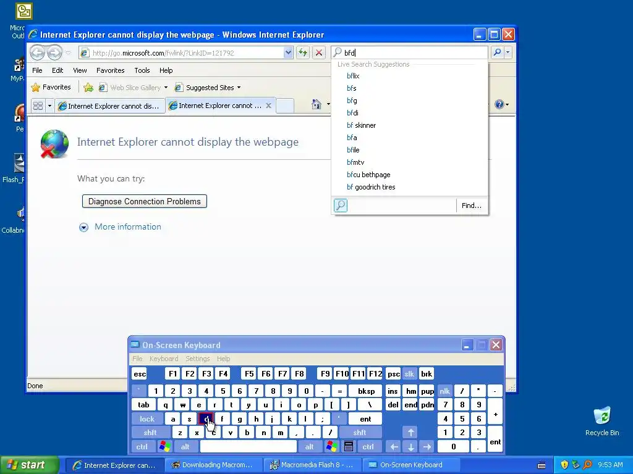Select the 'bfdi' search suggestion
The image size is (633, 474).
(410, 113)
